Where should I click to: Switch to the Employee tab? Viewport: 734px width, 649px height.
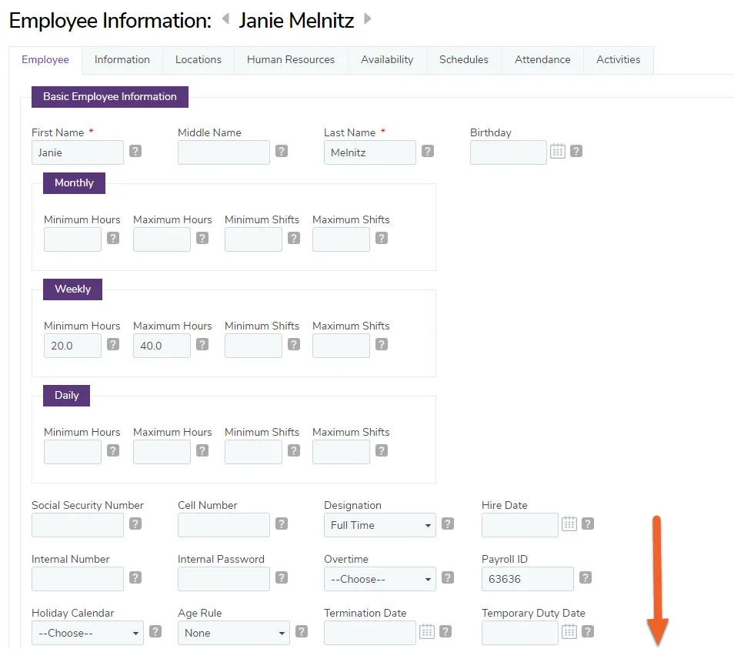coord(45,60)
